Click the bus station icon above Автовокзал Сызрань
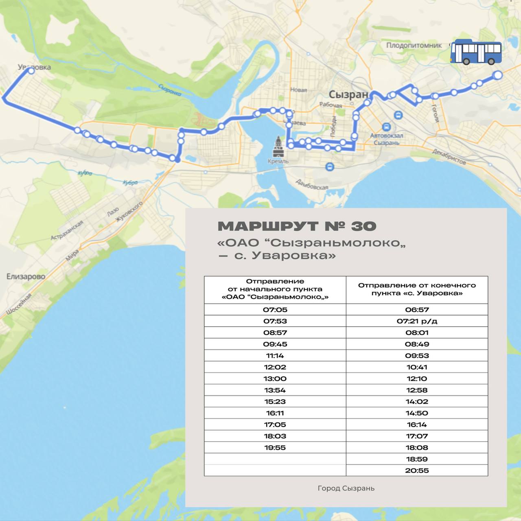Screen dimensions: 521x521 point(386,127)
